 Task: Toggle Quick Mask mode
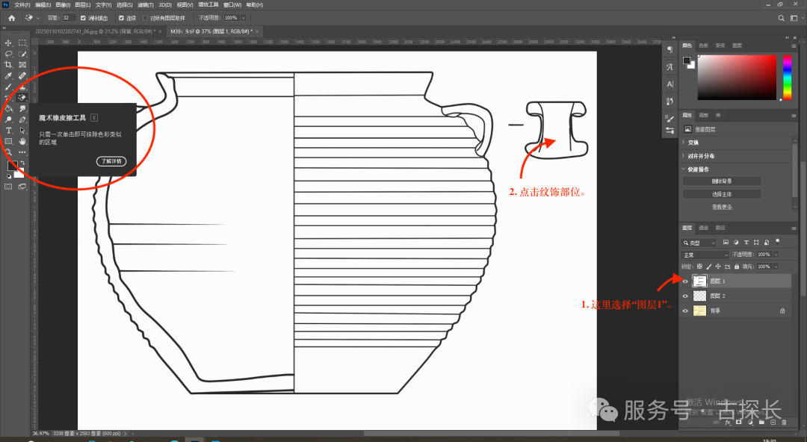(8, 187)
